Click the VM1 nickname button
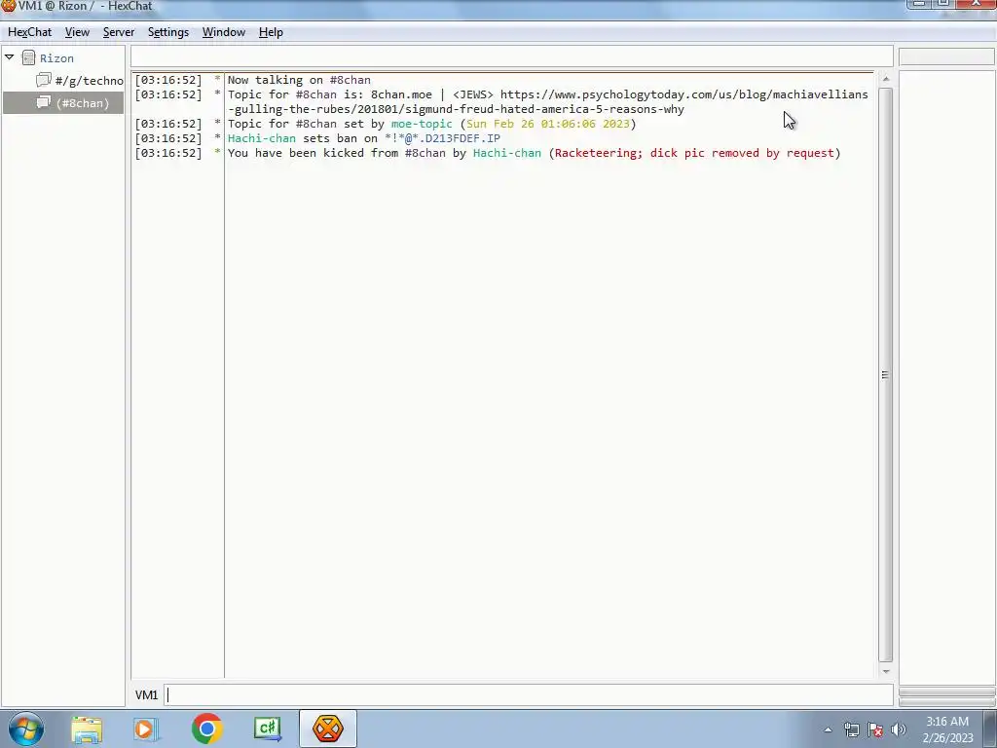Screen dimensions: 997x748 click(x=146, y=695)
